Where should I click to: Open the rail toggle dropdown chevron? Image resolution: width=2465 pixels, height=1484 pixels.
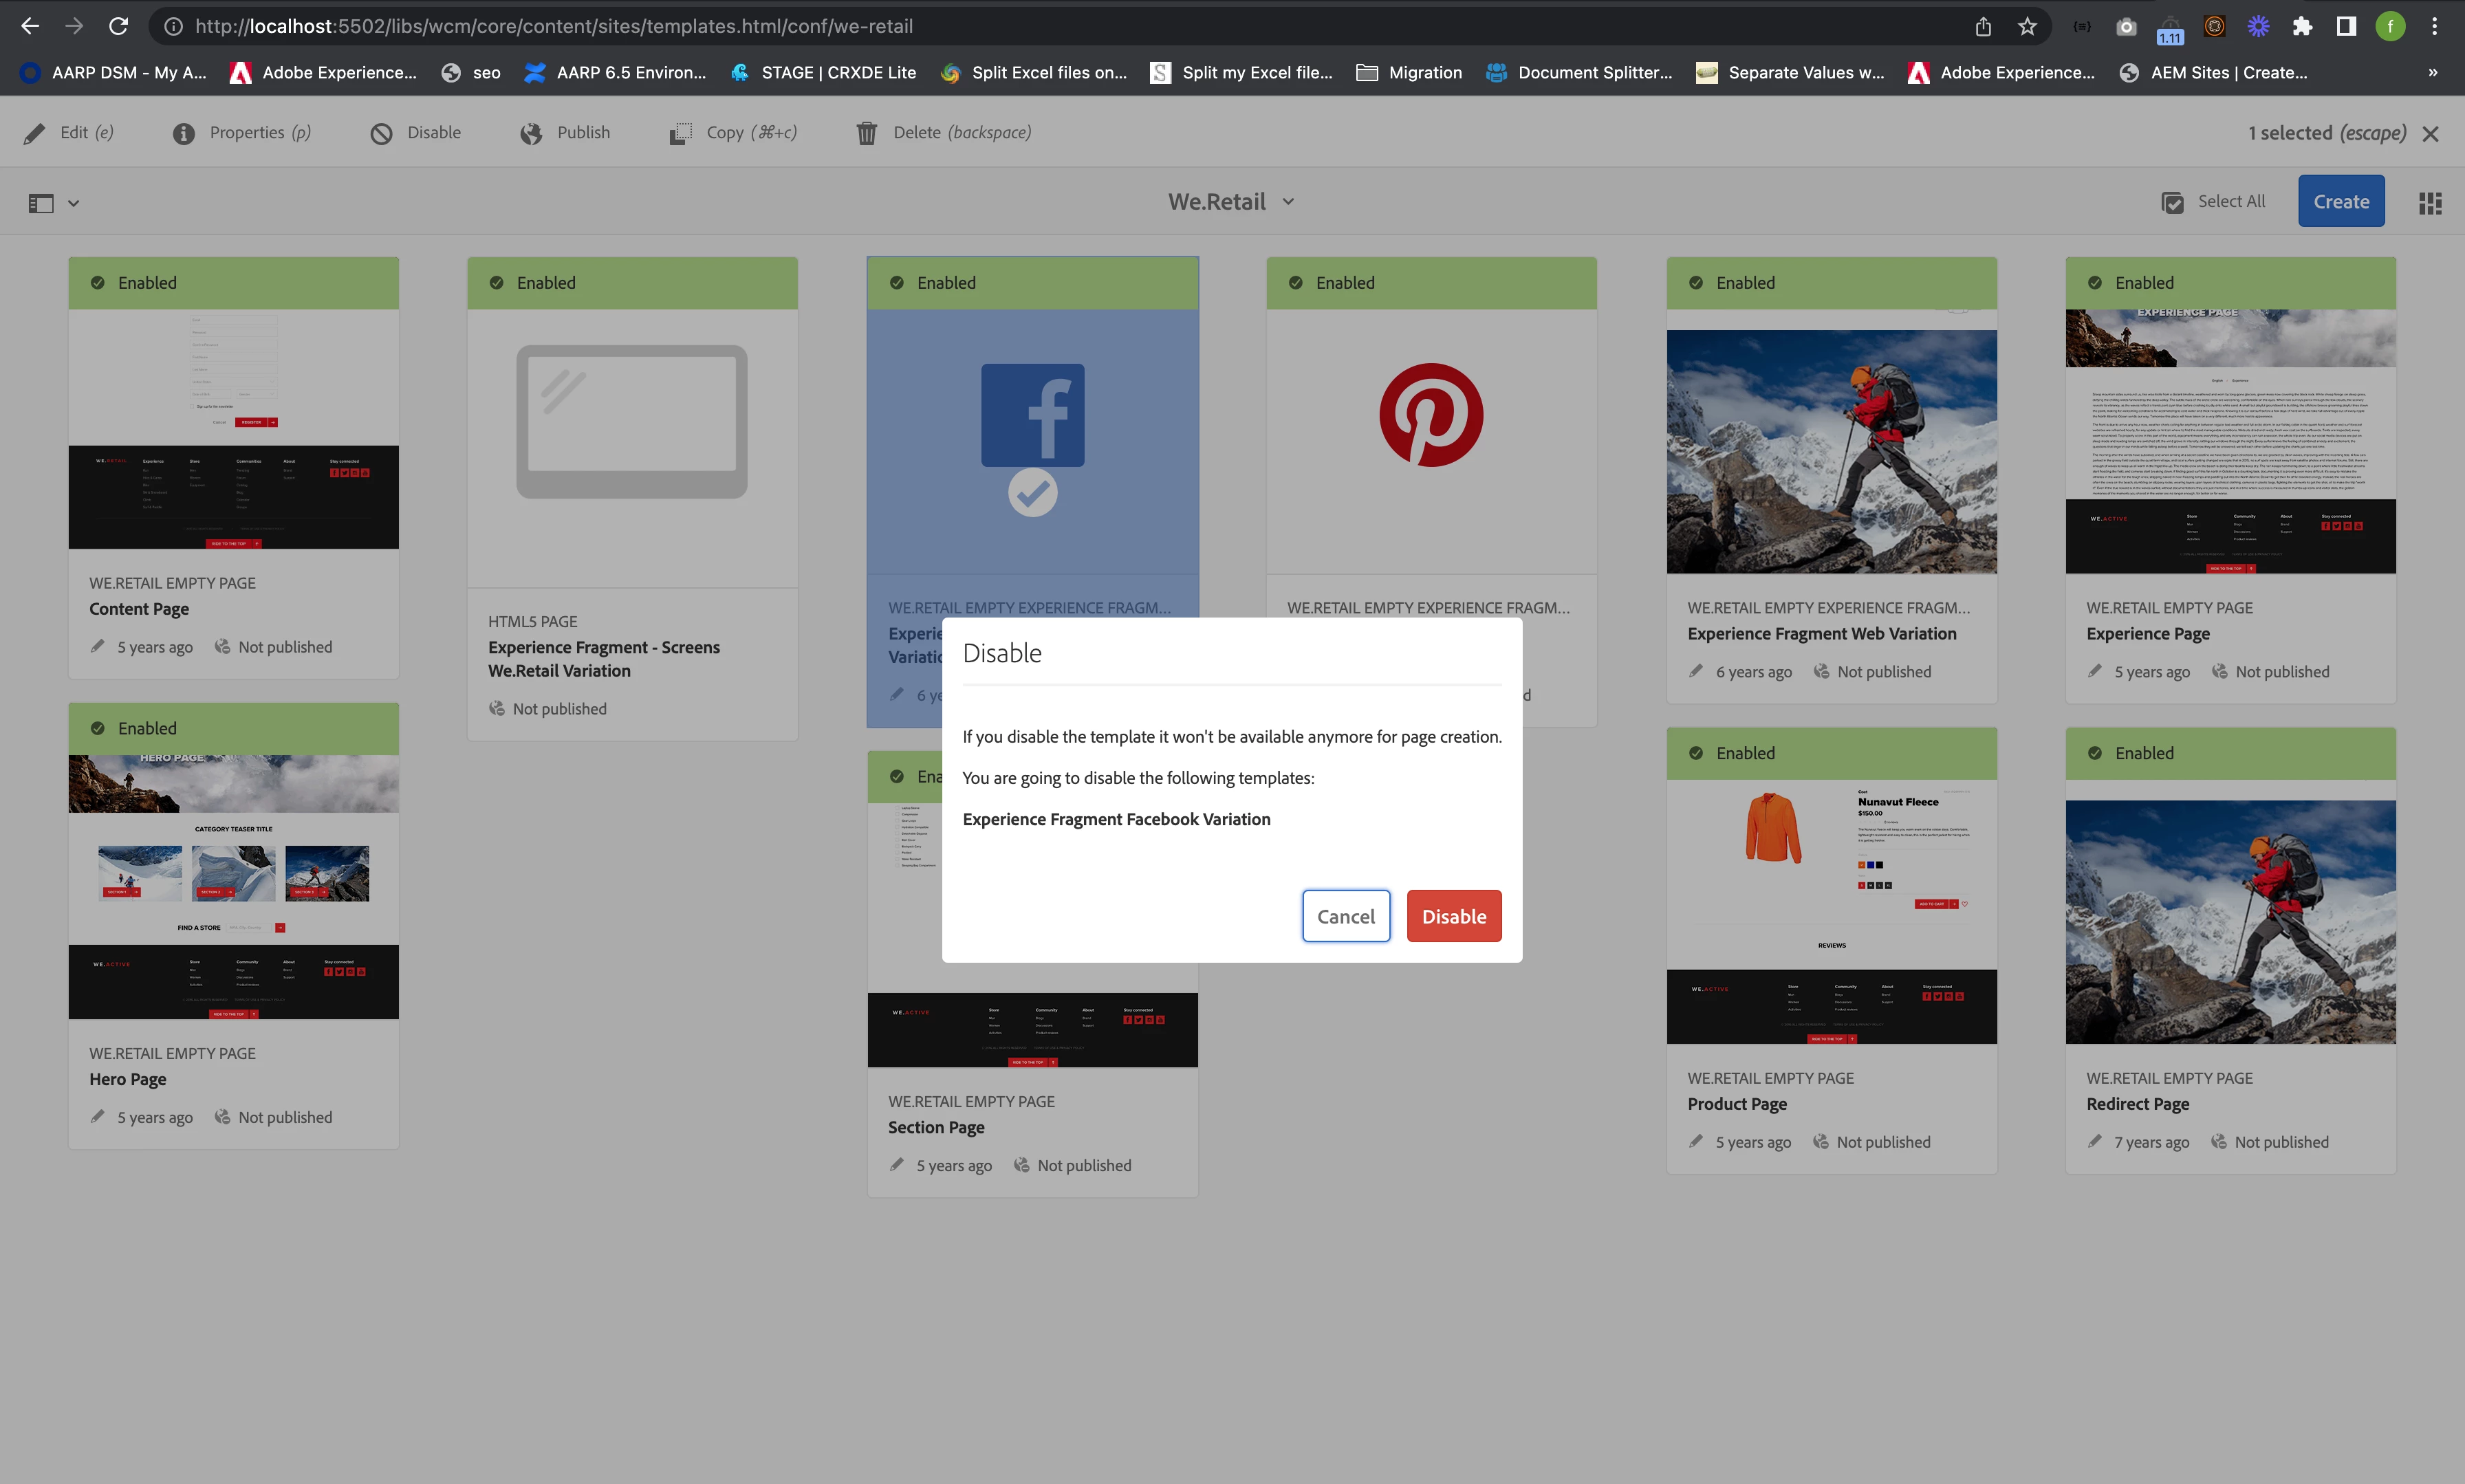[73, 204]
